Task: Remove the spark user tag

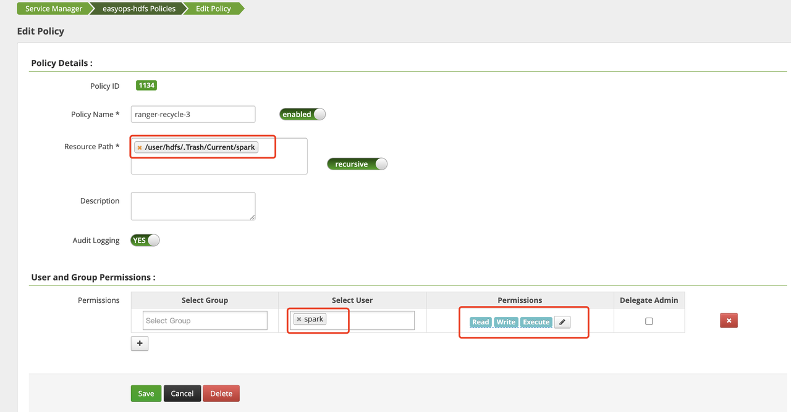Action: pos(300,319)
